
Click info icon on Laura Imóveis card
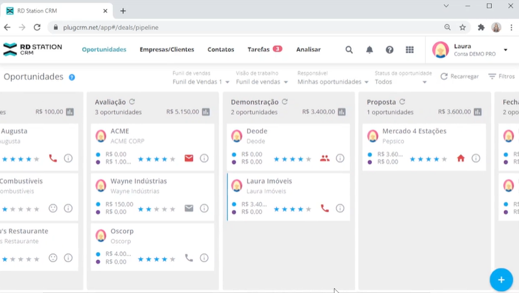(340, 208)
